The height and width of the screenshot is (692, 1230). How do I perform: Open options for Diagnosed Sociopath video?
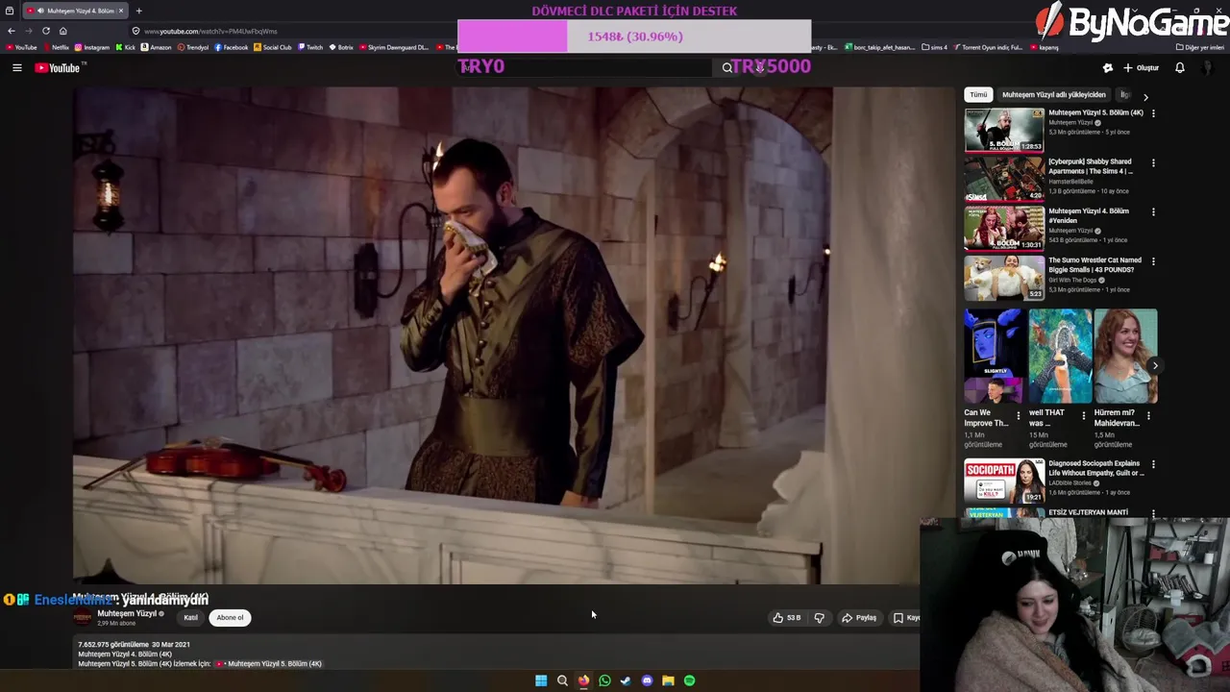coord(1153,464)
